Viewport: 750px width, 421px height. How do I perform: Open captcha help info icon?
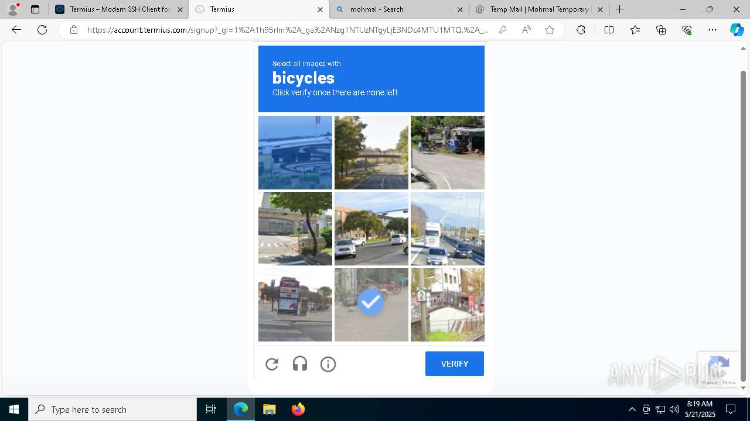coord(328,364)
